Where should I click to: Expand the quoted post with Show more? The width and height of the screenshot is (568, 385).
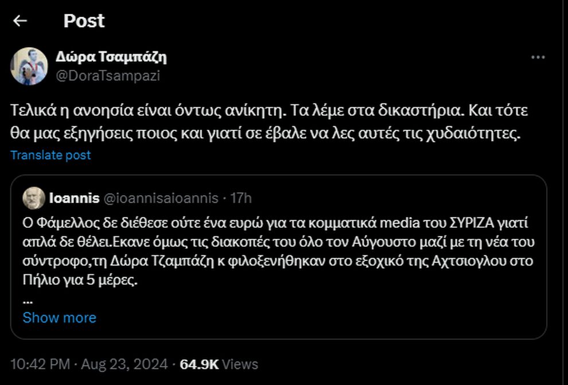[x=59, y=317]
